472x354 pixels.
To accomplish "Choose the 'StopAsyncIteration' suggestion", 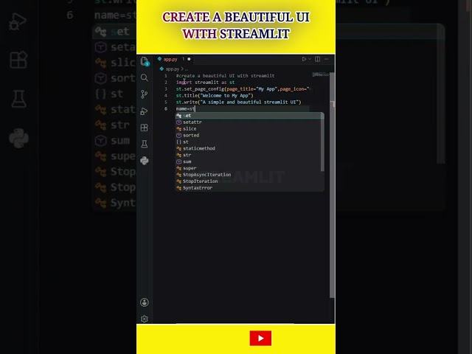I will 250,175.
